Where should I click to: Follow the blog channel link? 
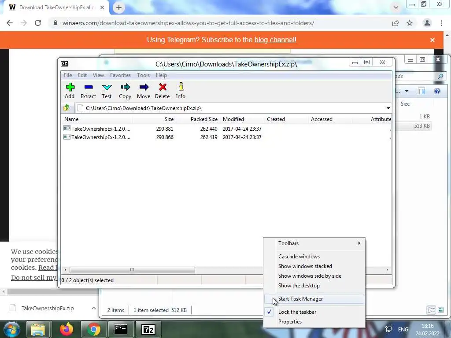click(x=275, y=40)
